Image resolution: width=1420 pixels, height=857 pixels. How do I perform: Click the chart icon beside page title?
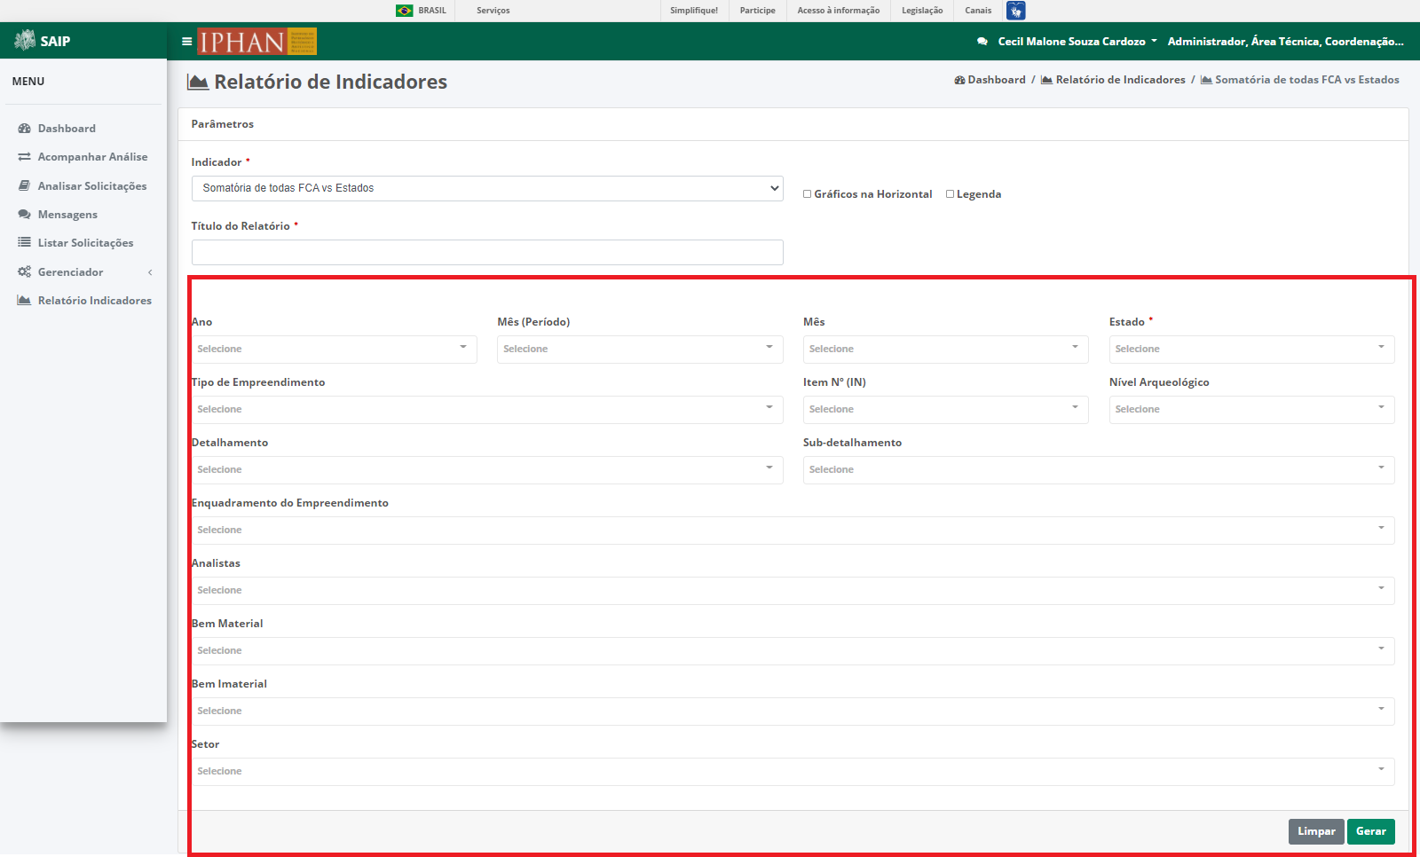198,83
